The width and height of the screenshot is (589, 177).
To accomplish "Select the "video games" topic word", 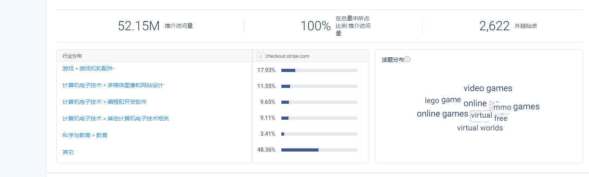I will click(488, 88).
